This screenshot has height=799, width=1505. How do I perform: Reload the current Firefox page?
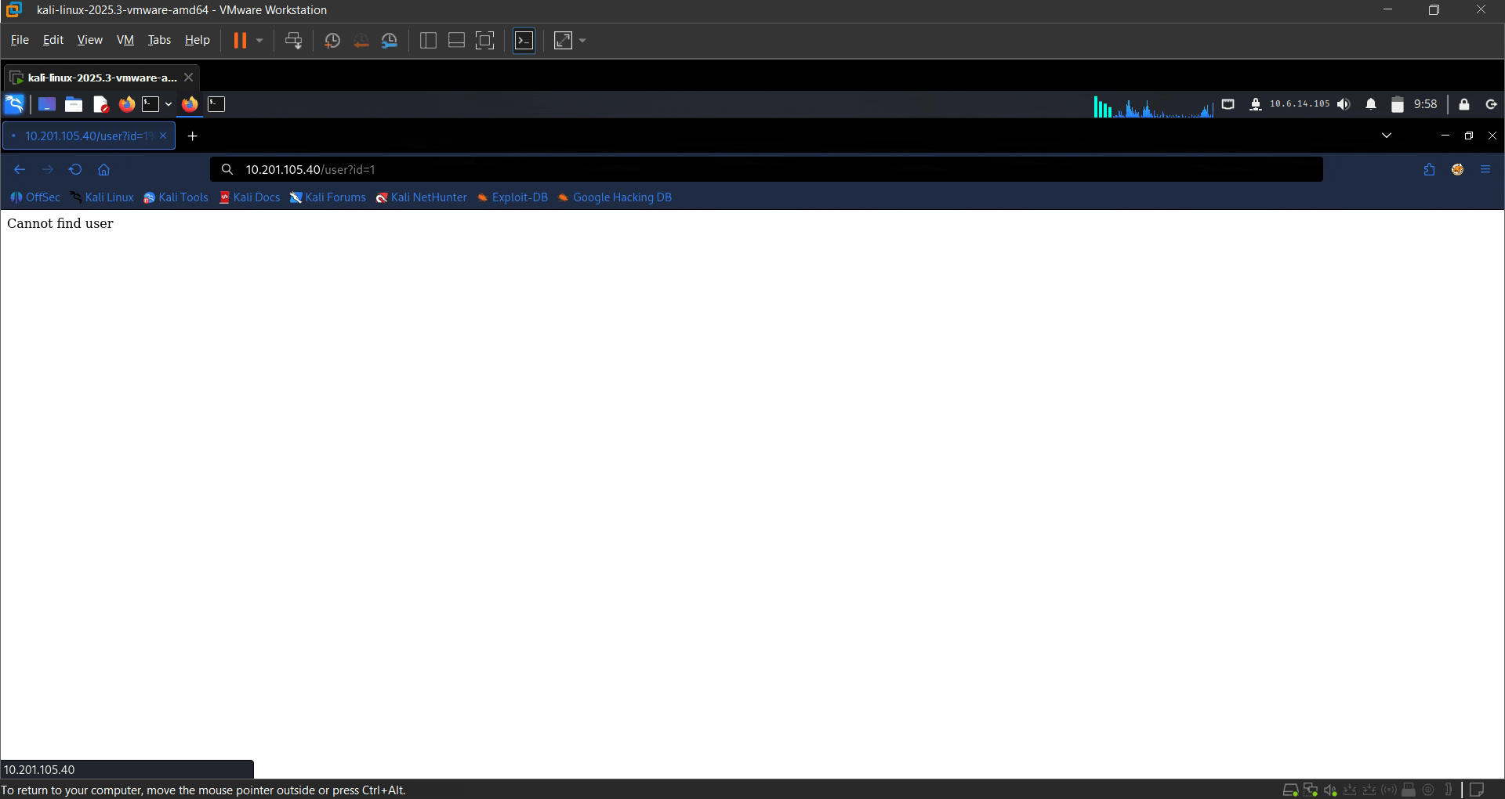tap(75, 169)
